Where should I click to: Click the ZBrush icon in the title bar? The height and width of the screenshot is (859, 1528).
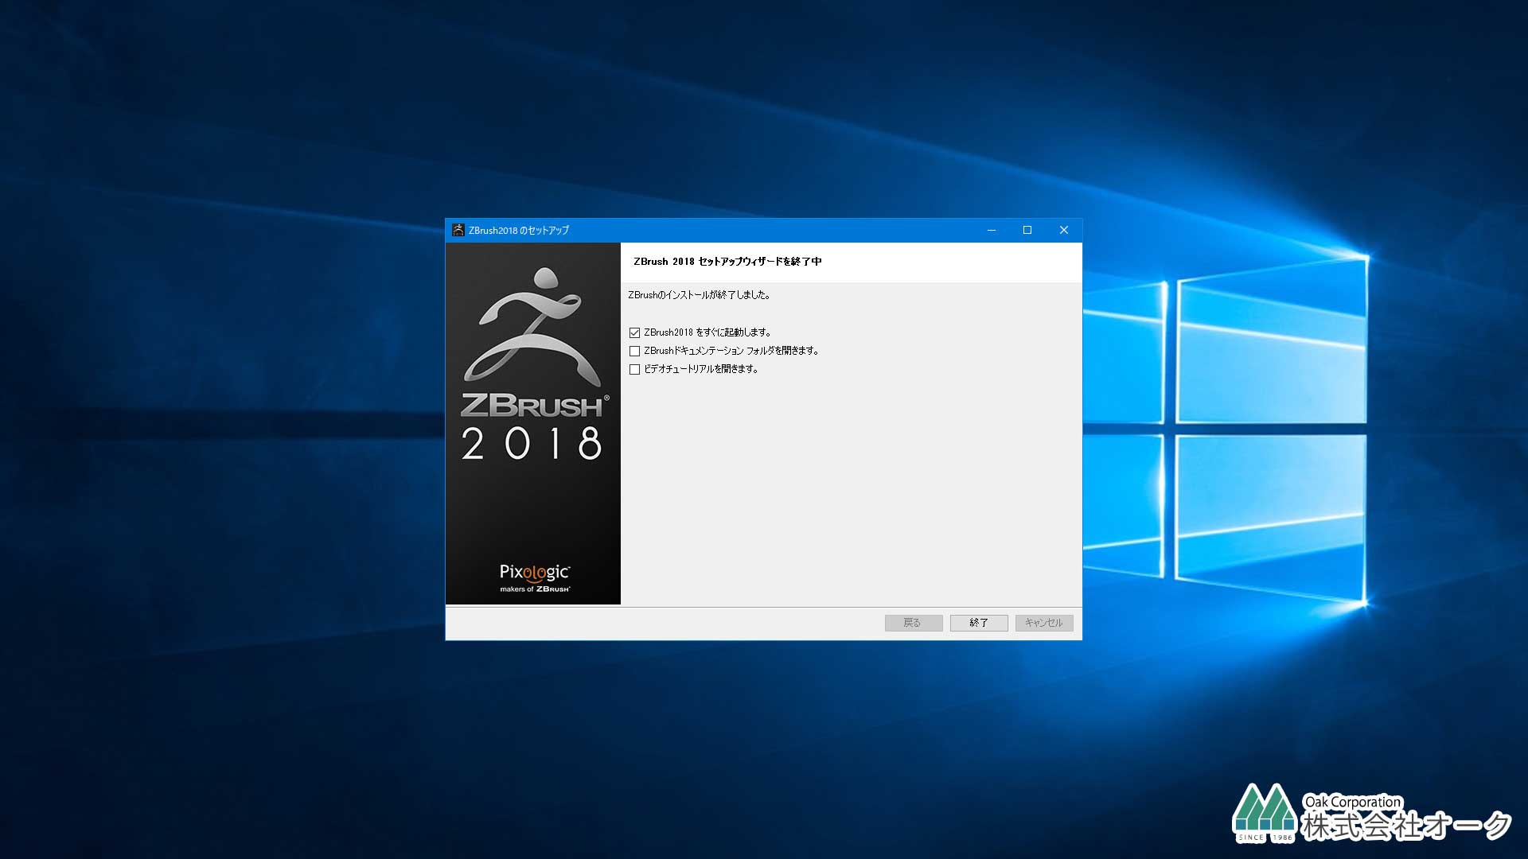pyautogui.click(x=458, y=230)
